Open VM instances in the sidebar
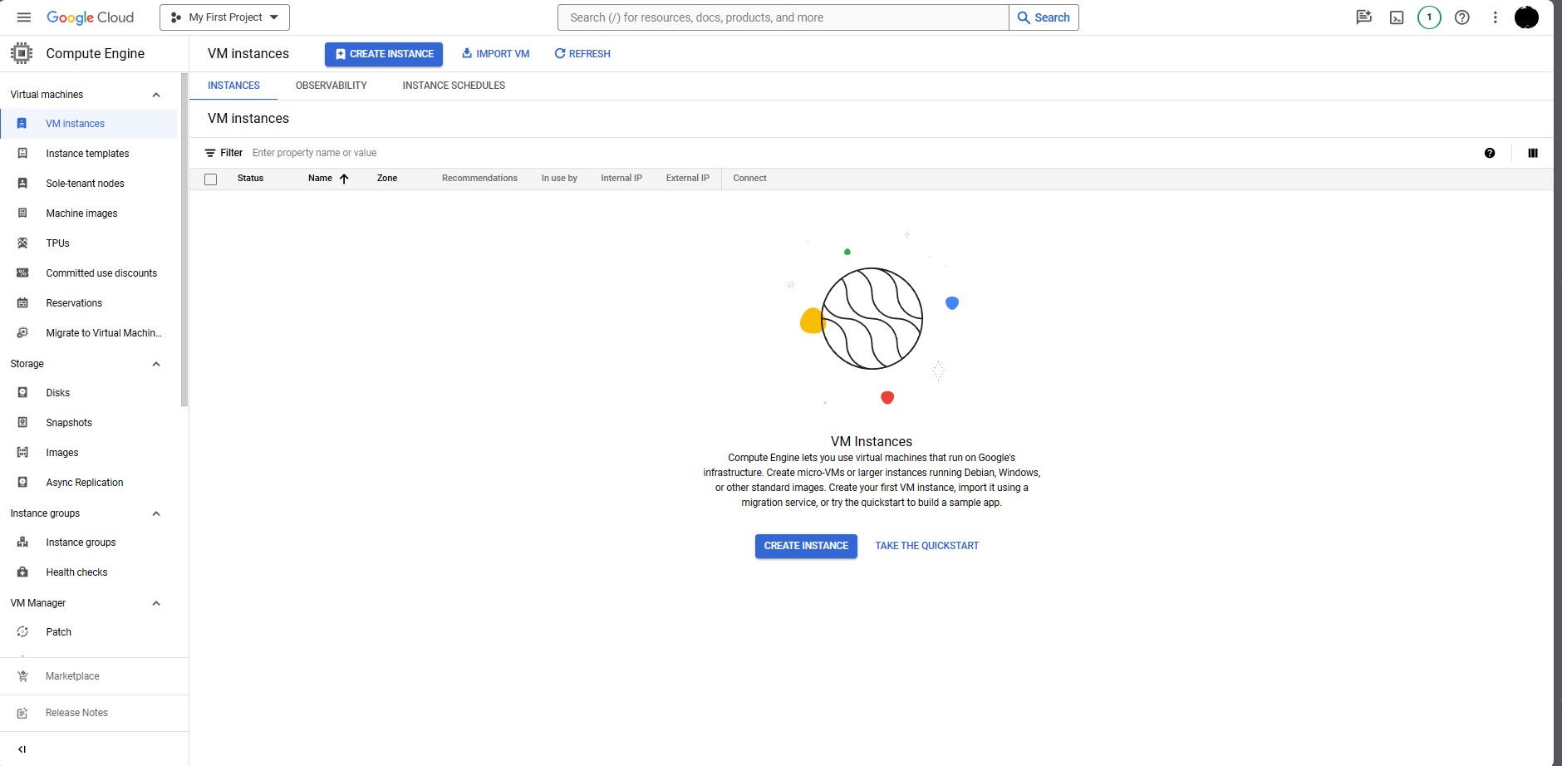 pyautogui.click(x=89, y=124)
